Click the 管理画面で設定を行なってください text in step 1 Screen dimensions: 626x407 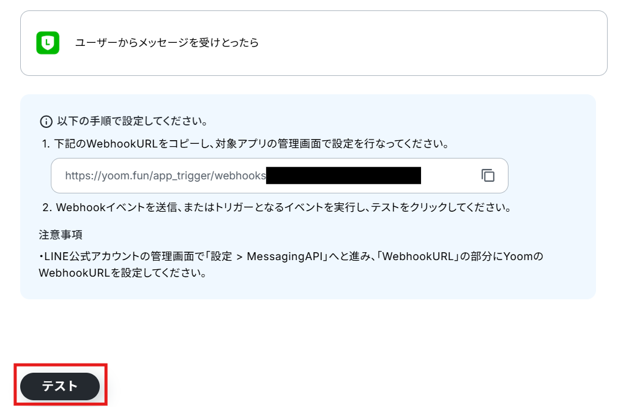click(363, 144)
